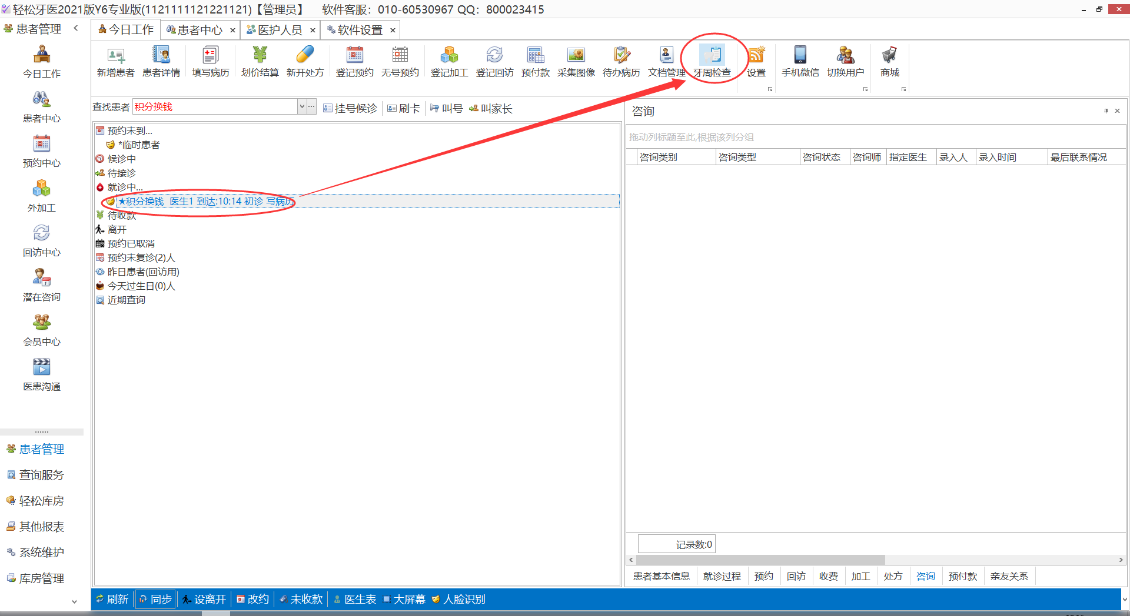Screen dimensions: 1130x616
Task: Open 登记加工 processing registration
Action: point(449,62)
